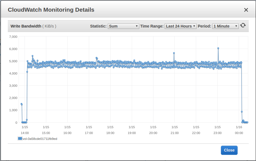This screenshot has width=256, height=161.
Task: Select the falling data point below 1,000 at 00:00
Action: point(242,112)
